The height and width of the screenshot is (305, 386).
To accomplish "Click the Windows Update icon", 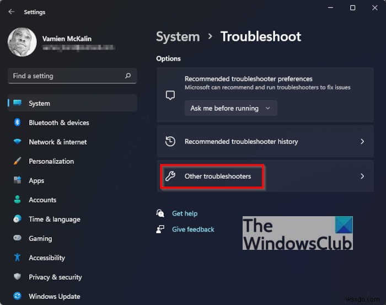I will pos(18,296).
